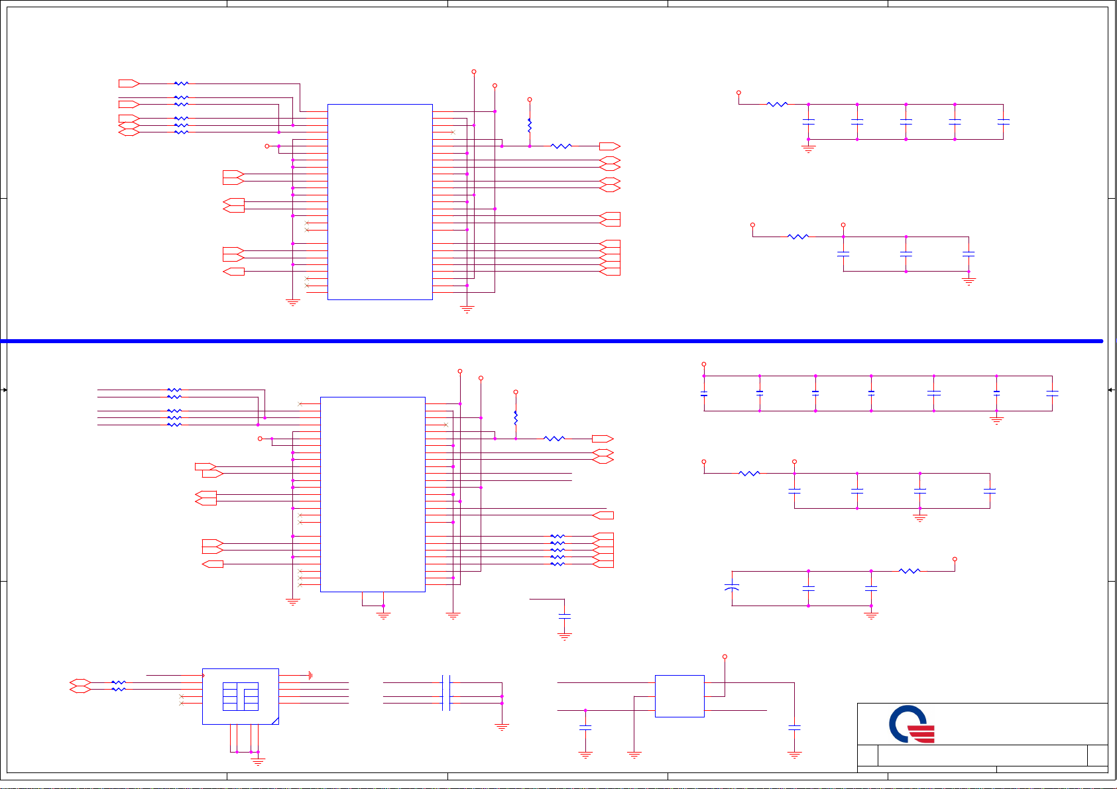Click the blue and red logo in title block
Image resolution: width=1117 pixels, height=789 pixels.
point(911,725)
